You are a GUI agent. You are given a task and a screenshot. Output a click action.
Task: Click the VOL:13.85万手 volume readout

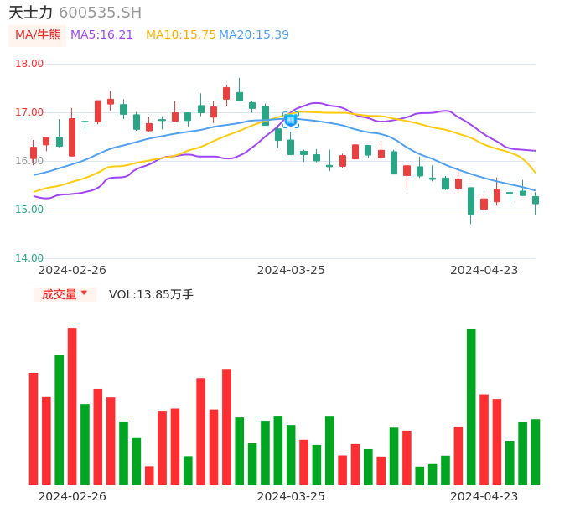(x=151, y=294)
